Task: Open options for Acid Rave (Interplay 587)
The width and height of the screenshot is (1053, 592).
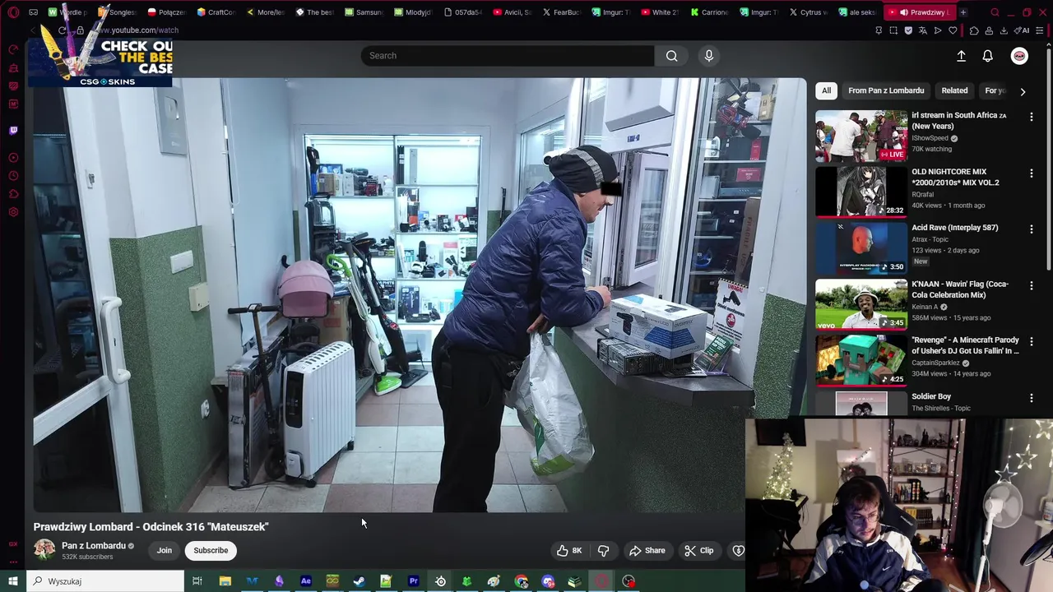Action: click(x=1032, y=229)
